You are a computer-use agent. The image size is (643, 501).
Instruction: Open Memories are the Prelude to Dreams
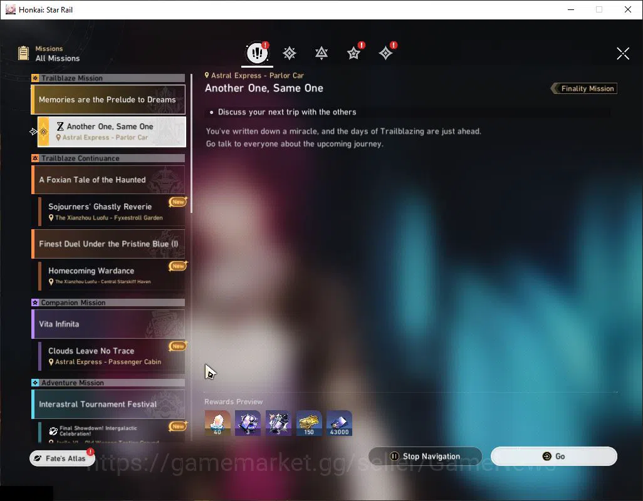(x=108, y=100)
